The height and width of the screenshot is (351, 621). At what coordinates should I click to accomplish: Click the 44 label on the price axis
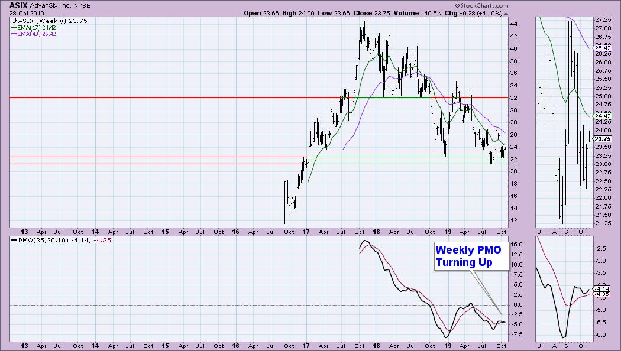pyautogui.click(x=513, y=24)
